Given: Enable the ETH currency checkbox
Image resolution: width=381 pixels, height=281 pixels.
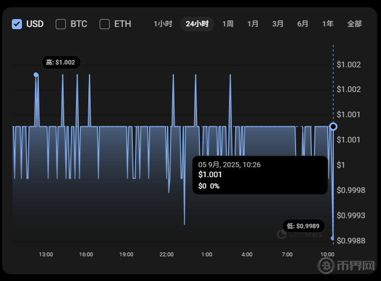Looking at the screenshot, I should (x=105, y=24).
